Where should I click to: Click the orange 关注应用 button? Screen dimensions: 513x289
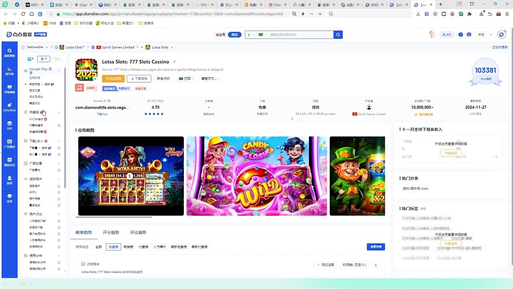(x=113, y=79)
